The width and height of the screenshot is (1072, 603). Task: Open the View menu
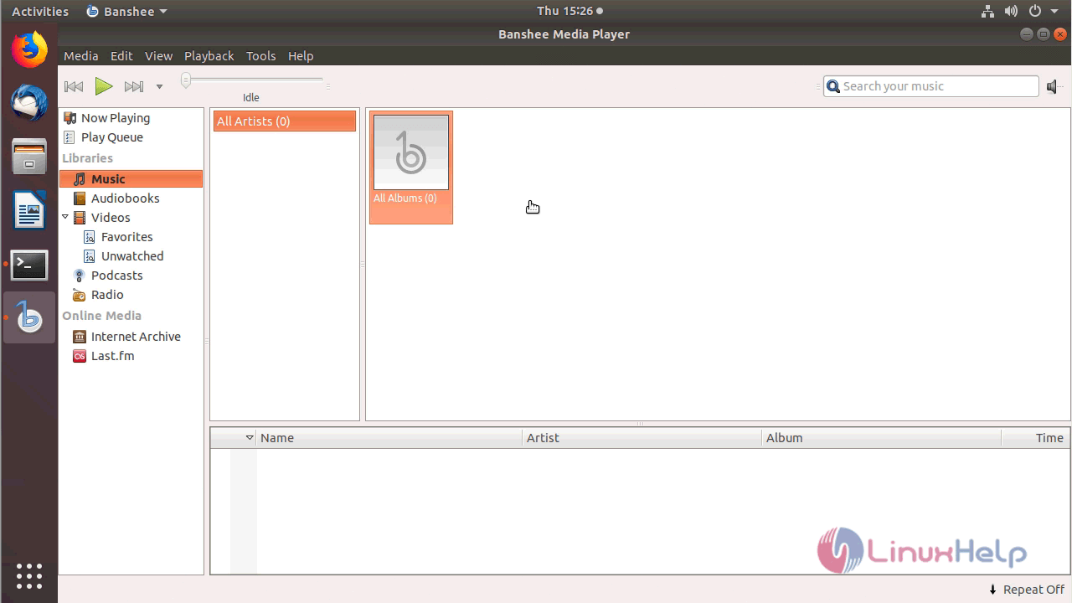[158, 56]
